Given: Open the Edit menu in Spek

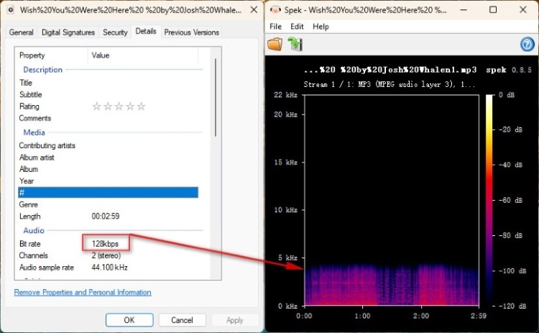Looking at the screenshot, I should 297,27.
